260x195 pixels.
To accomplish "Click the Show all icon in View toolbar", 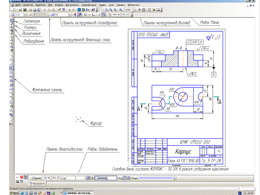I will (144, 10).
